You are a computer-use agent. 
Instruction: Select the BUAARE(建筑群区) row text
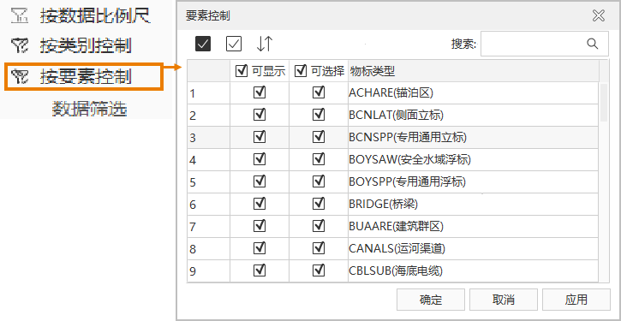(x=396, y=226)
